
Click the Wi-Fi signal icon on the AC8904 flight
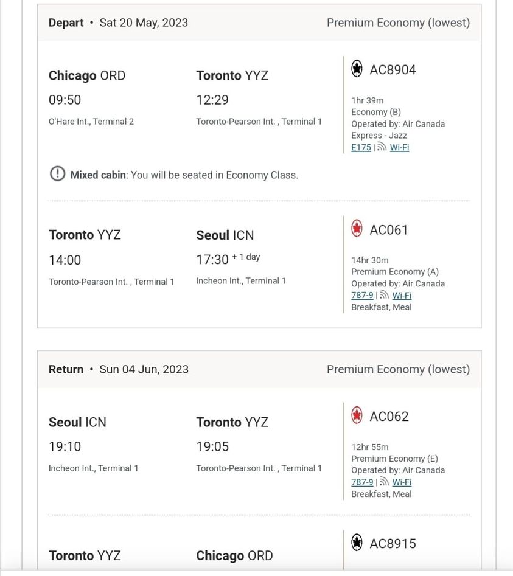382,147
